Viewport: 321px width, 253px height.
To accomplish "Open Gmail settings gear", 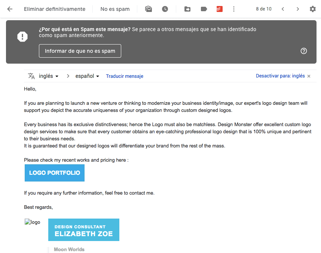I will [x=313, y=9].
